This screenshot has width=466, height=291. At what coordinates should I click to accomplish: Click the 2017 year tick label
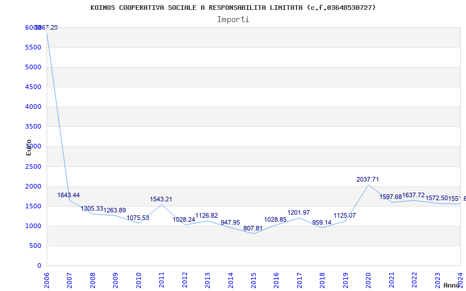[299, 281]
